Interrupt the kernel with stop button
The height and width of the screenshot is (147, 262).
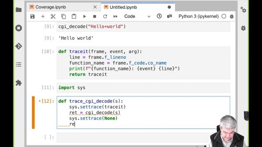[95, 16]
